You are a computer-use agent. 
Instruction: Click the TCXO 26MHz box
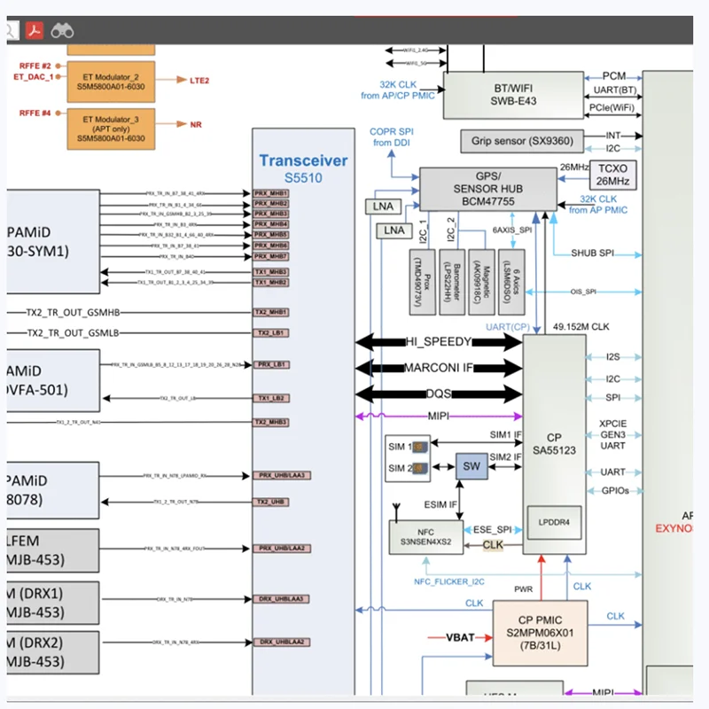click(612, 175)
